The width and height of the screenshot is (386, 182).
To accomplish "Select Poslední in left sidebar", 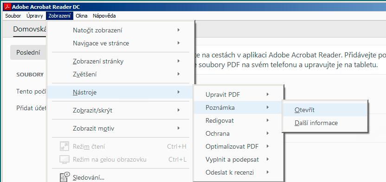I will 28,52.
